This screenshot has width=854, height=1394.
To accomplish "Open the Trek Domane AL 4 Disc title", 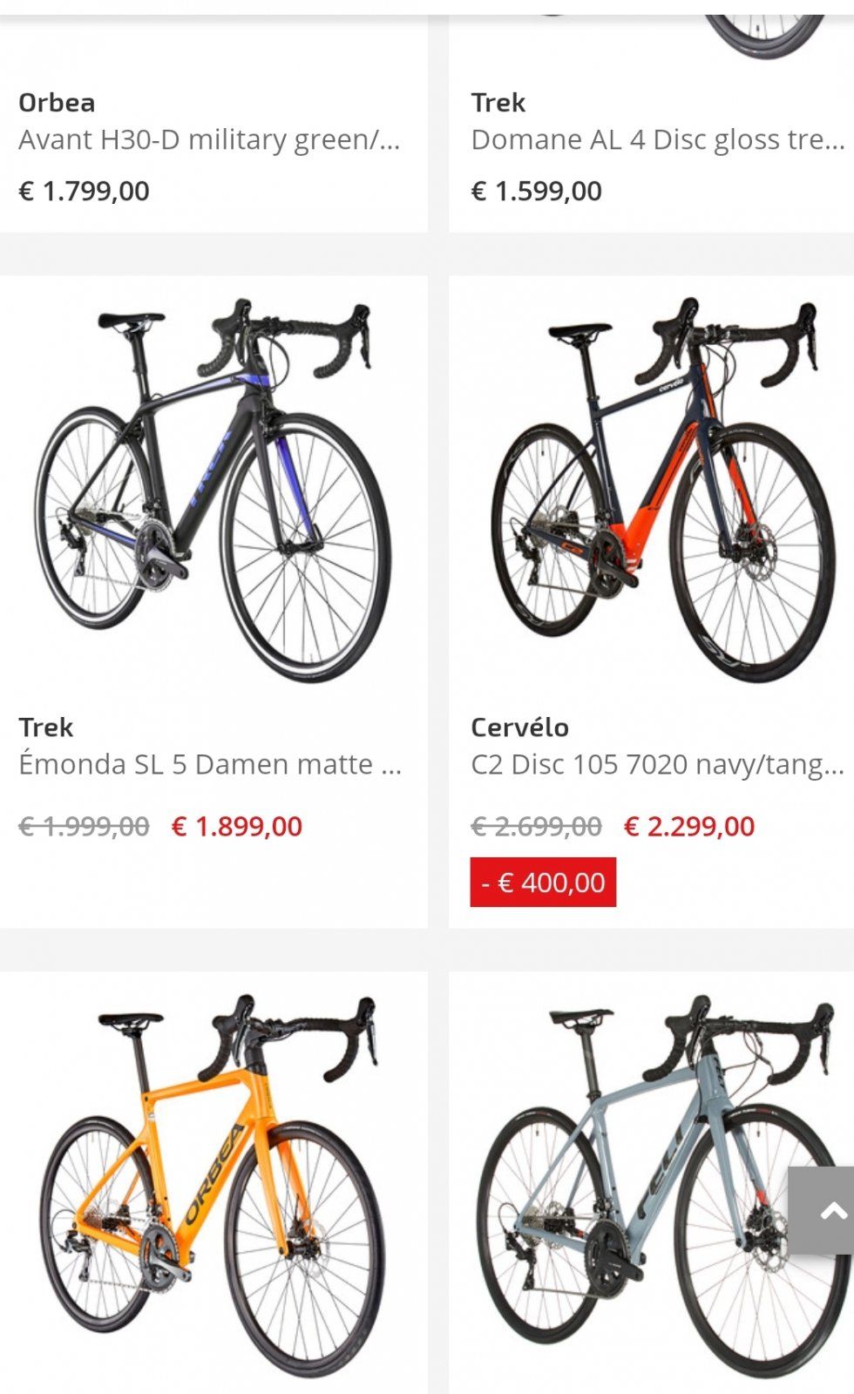I will pos(658,139).
